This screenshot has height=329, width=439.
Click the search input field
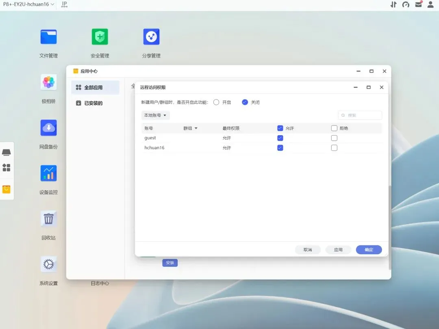pos(360,115)
